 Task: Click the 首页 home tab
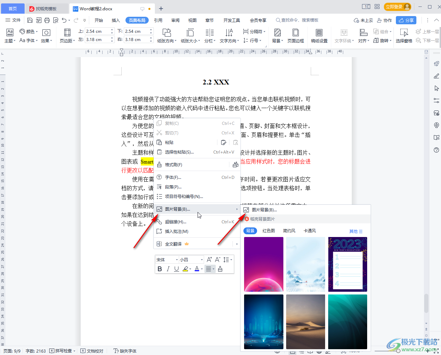pos(13,9)
